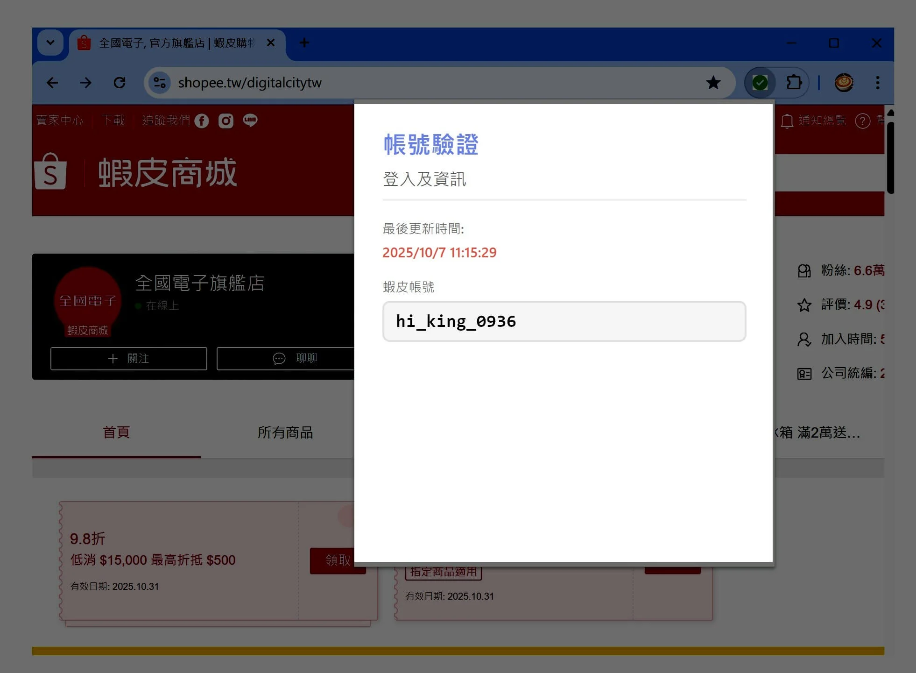Click the 關注 follow button
The width and height of the screenshot is (916, 673).
(128, 358)
